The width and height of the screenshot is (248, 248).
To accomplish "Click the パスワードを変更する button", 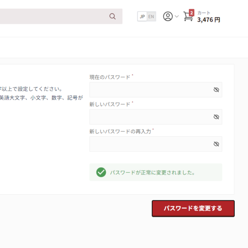I will click(x=193, y=208).
